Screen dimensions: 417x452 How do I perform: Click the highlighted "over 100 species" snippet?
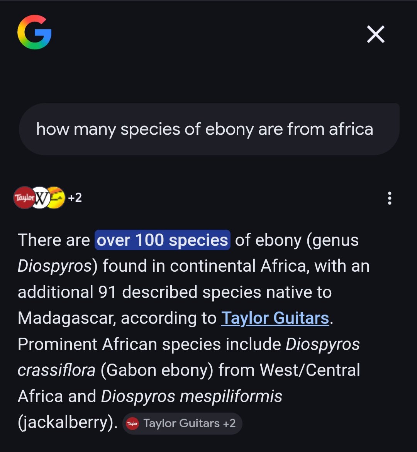click(x=162, y=240)
